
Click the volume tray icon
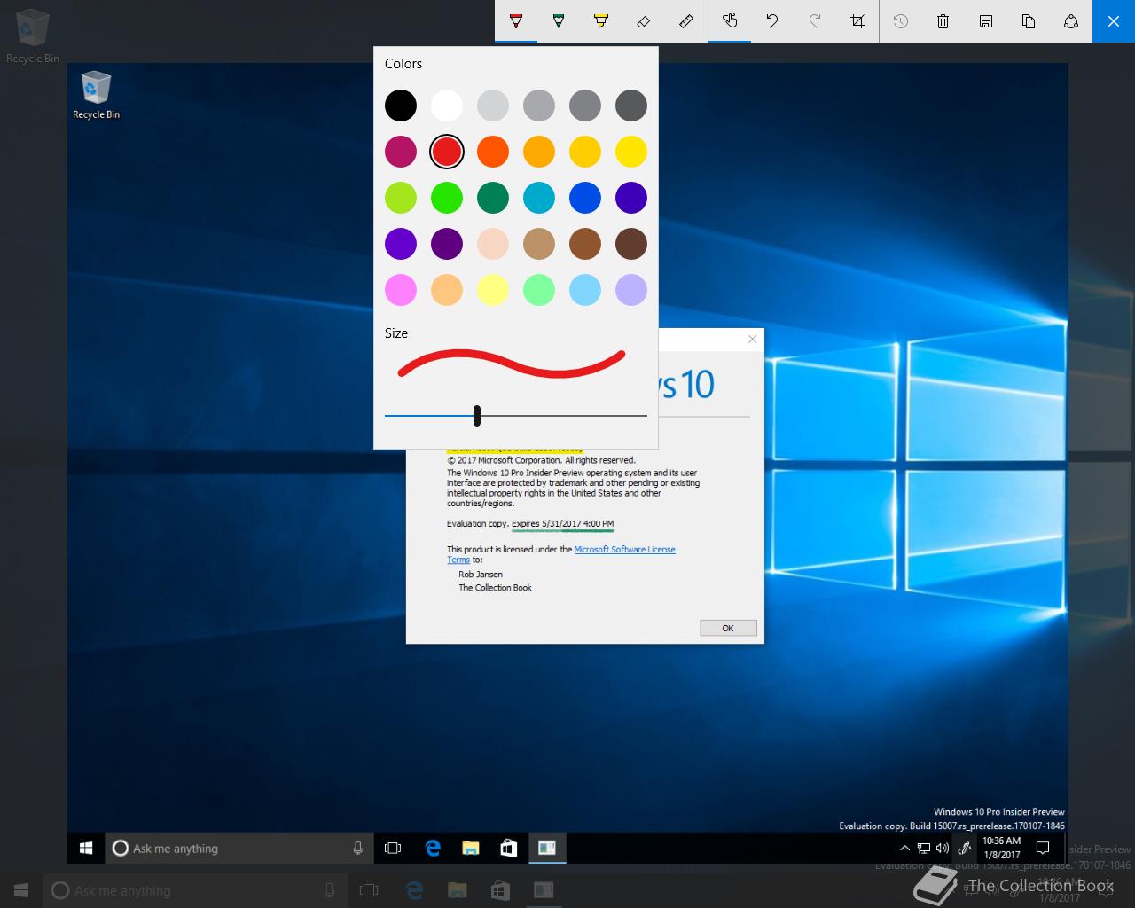coord(942,849)
